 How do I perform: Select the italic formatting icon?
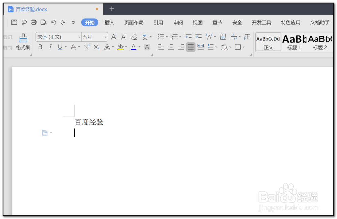click(50, 47)
